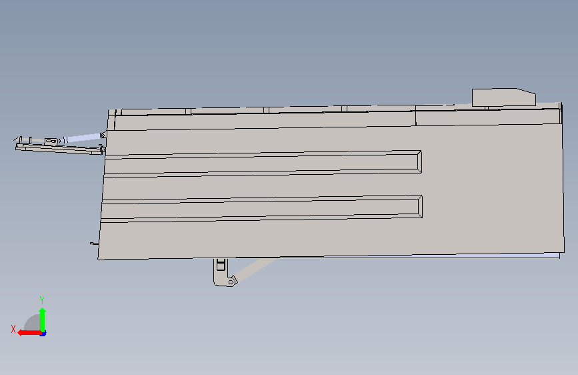
Task: Select the light blue cylinder rod at left
Action: [x=83, y=138]
